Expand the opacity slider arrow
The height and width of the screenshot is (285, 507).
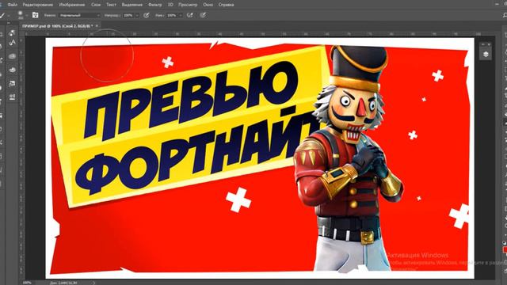(137, 15)
